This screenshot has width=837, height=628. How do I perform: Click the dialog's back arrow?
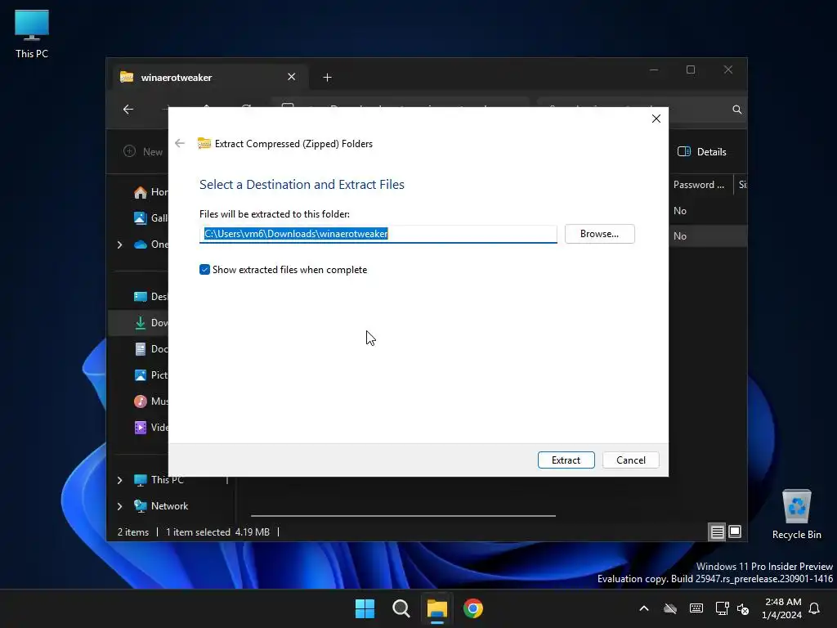coord(180,143)
